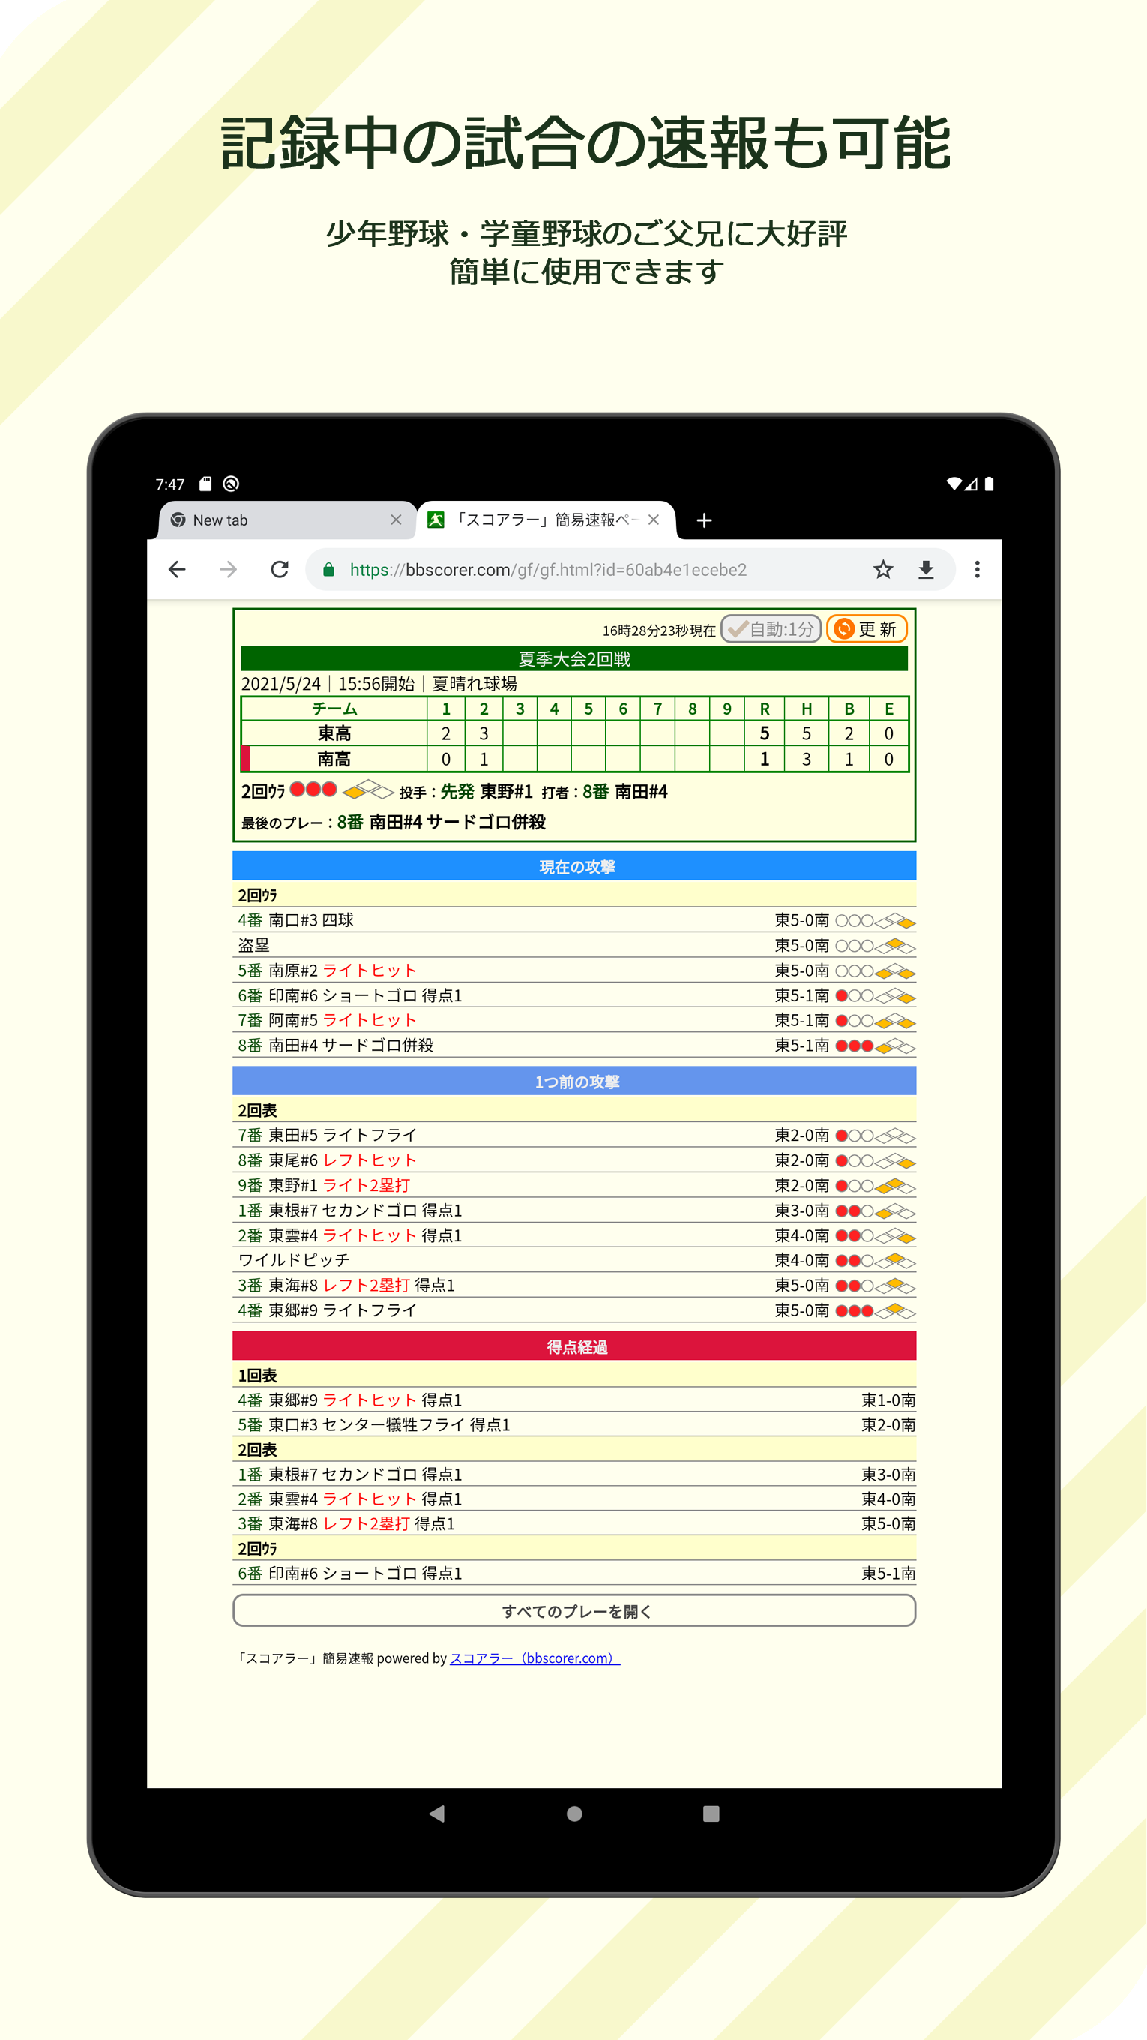The width and height of the screenshot is (1147, 2040).
Task: Click the browser forward arrow
Action: tap(228, 569)
